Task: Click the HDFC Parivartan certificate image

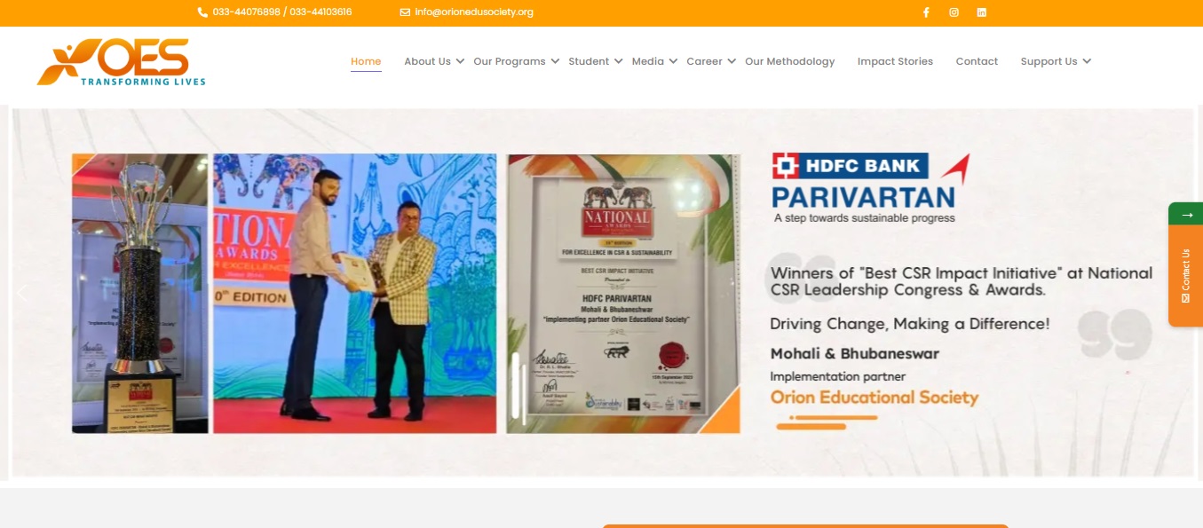Action: click(x=623, y=294)
